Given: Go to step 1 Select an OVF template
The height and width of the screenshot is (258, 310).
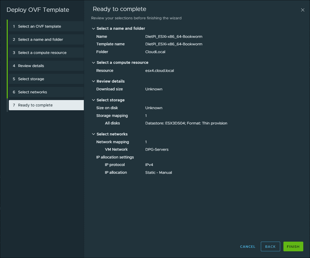Looking at the screenshot, I should click(x=39, y=26).
